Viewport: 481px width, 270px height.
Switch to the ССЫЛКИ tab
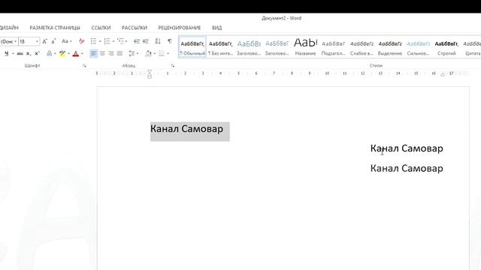click(101, 28)
